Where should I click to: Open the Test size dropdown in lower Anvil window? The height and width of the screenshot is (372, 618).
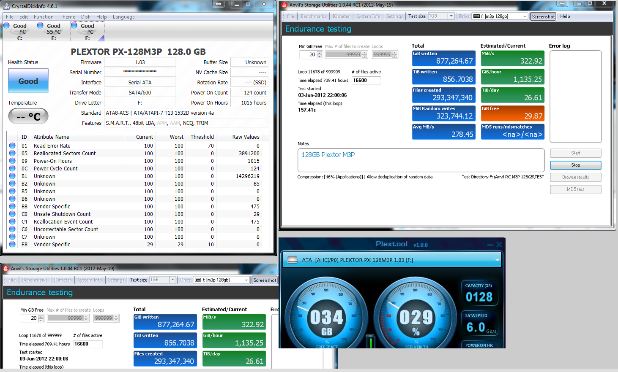pos(172,280)
